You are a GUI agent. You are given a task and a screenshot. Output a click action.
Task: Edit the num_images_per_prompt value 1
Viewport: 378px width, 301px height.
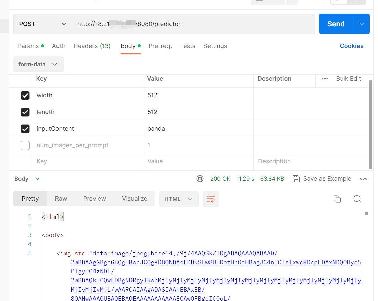(198, 145)
